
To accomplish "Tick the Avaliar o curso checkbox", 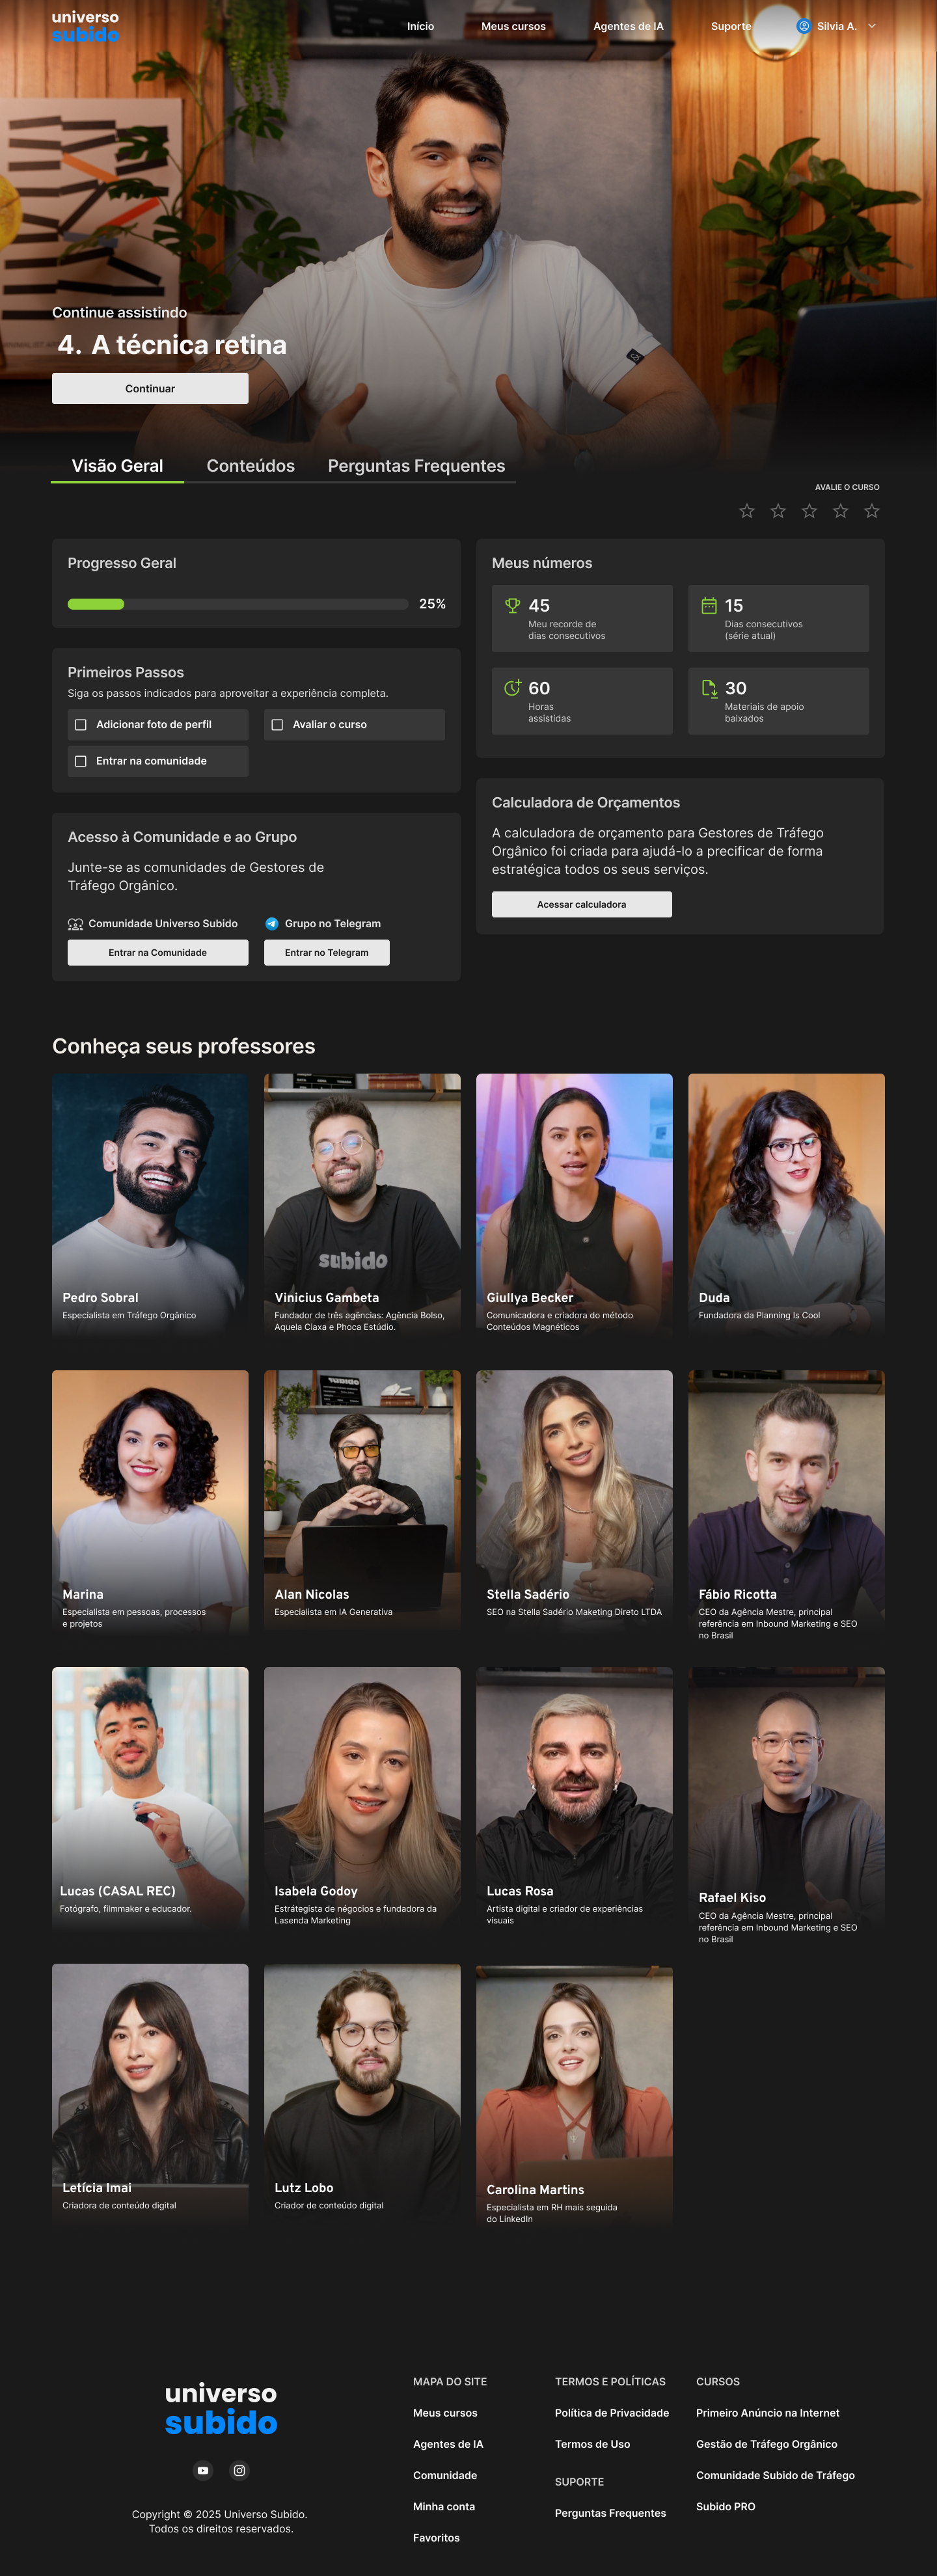I will [277, 724].
